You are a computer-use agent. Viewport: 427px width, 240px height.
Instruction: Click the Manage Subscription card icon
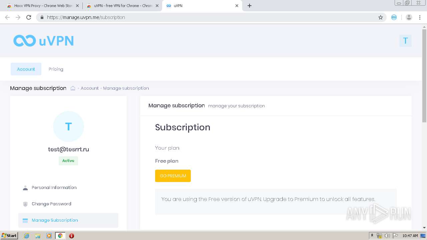coord(25,220)
